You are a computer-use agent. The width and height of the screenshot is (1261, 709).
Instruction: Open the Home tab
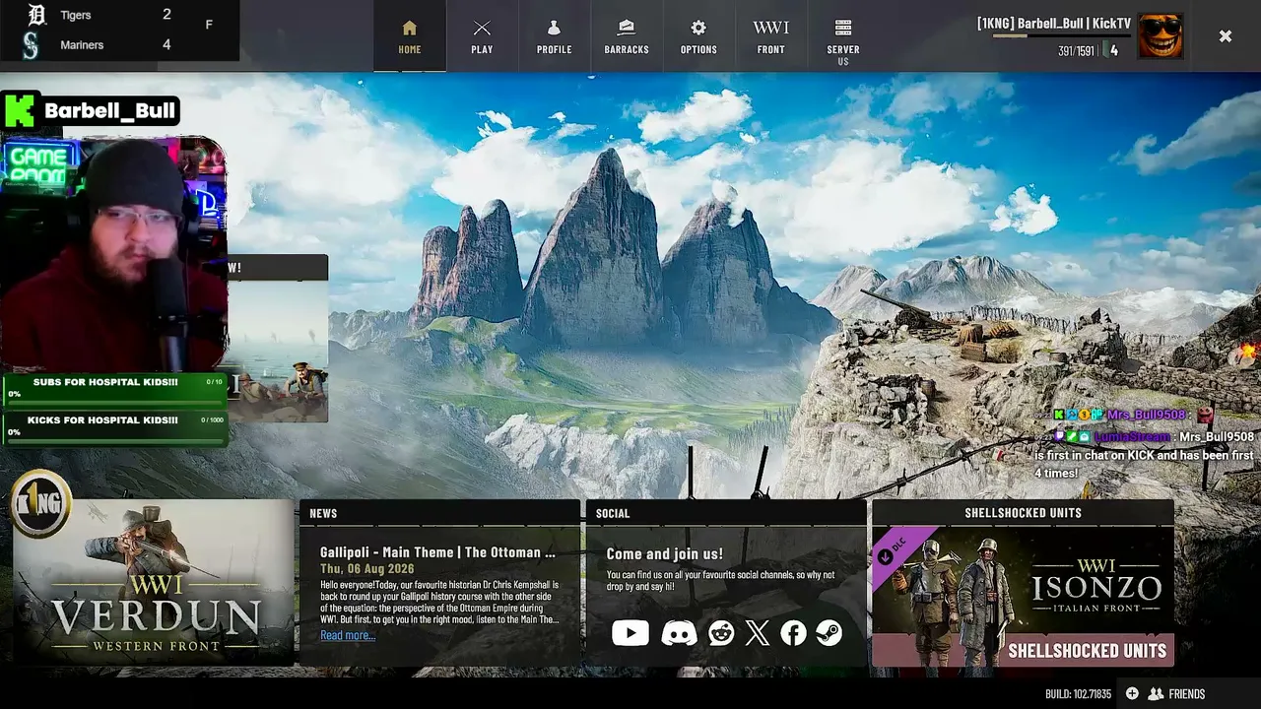[x=410, y=36]
